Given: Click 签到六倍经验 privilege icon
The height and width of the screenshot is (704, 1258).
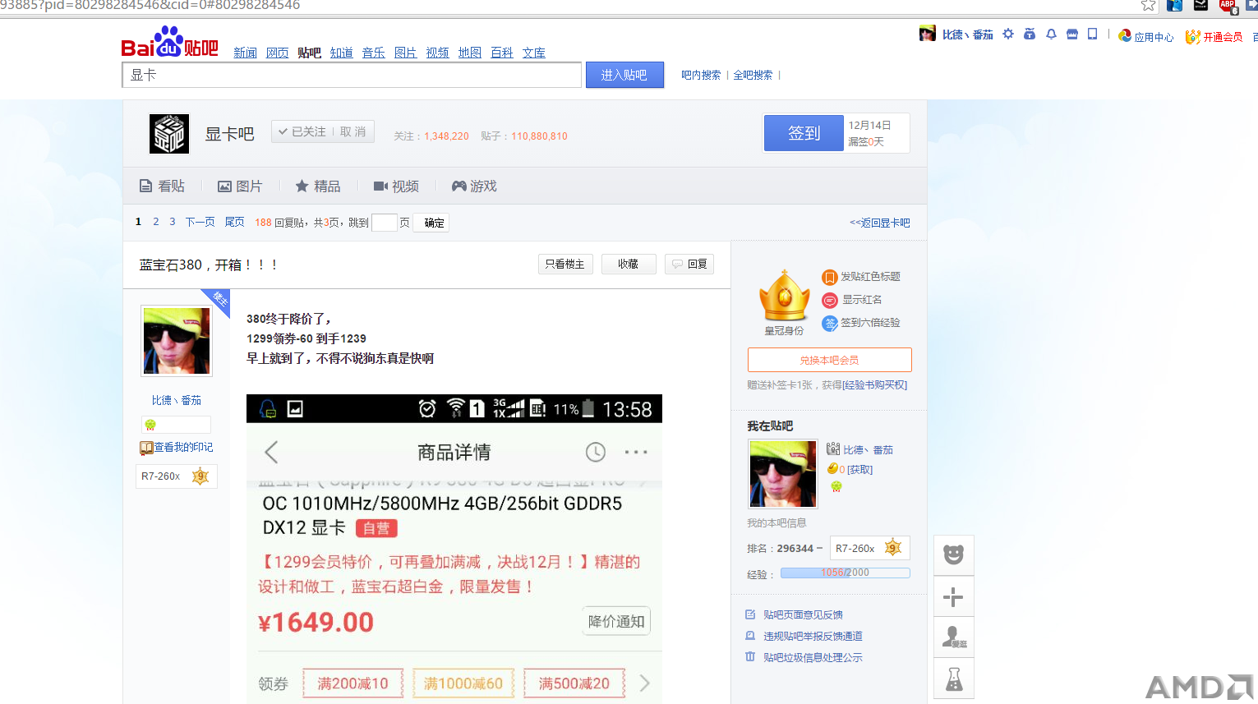Looking at the screenshot, I should [830, 323].
